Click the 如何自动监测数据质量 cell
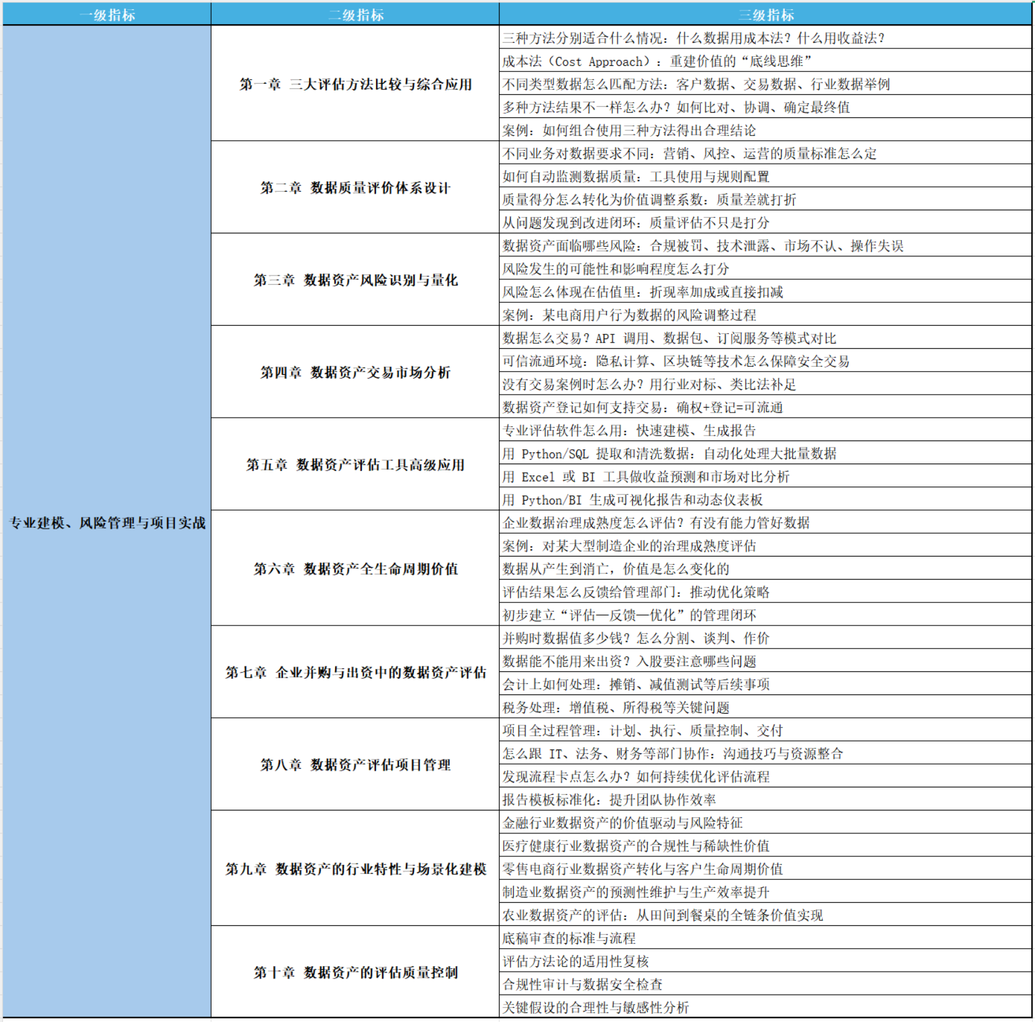This screenshot has width=1035, height=1022. 635,176
